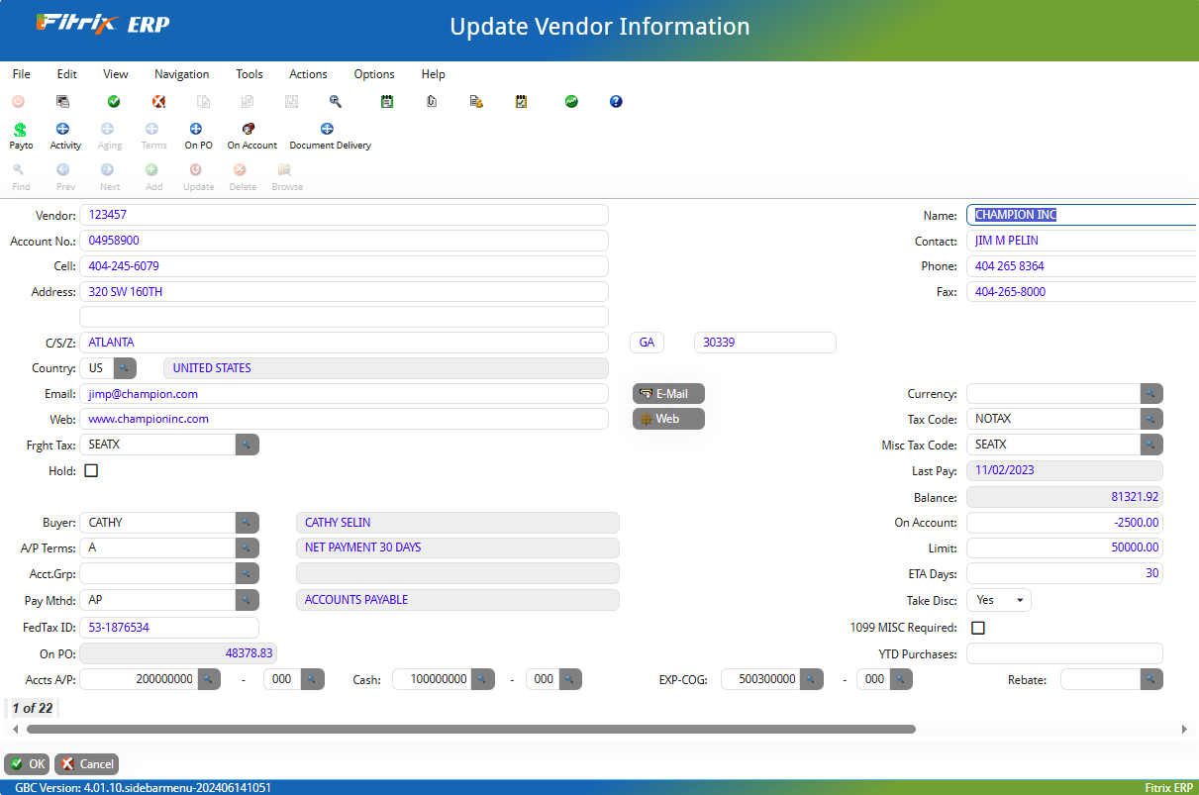Image resolution: width=1199 pixels, height=795 pixels.
Task: Click the Email field with jimp@champion.com
Action: pyautogui.click(x=344, y=394)
